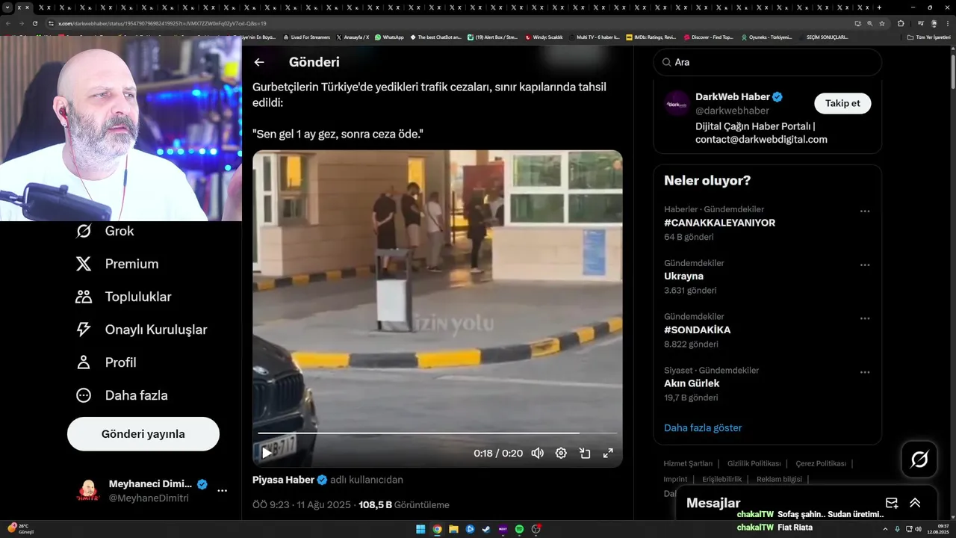This screenshot has width=956, height=538.
Task: Open the Çerez Politikası footer link
Action: point(821,463)
